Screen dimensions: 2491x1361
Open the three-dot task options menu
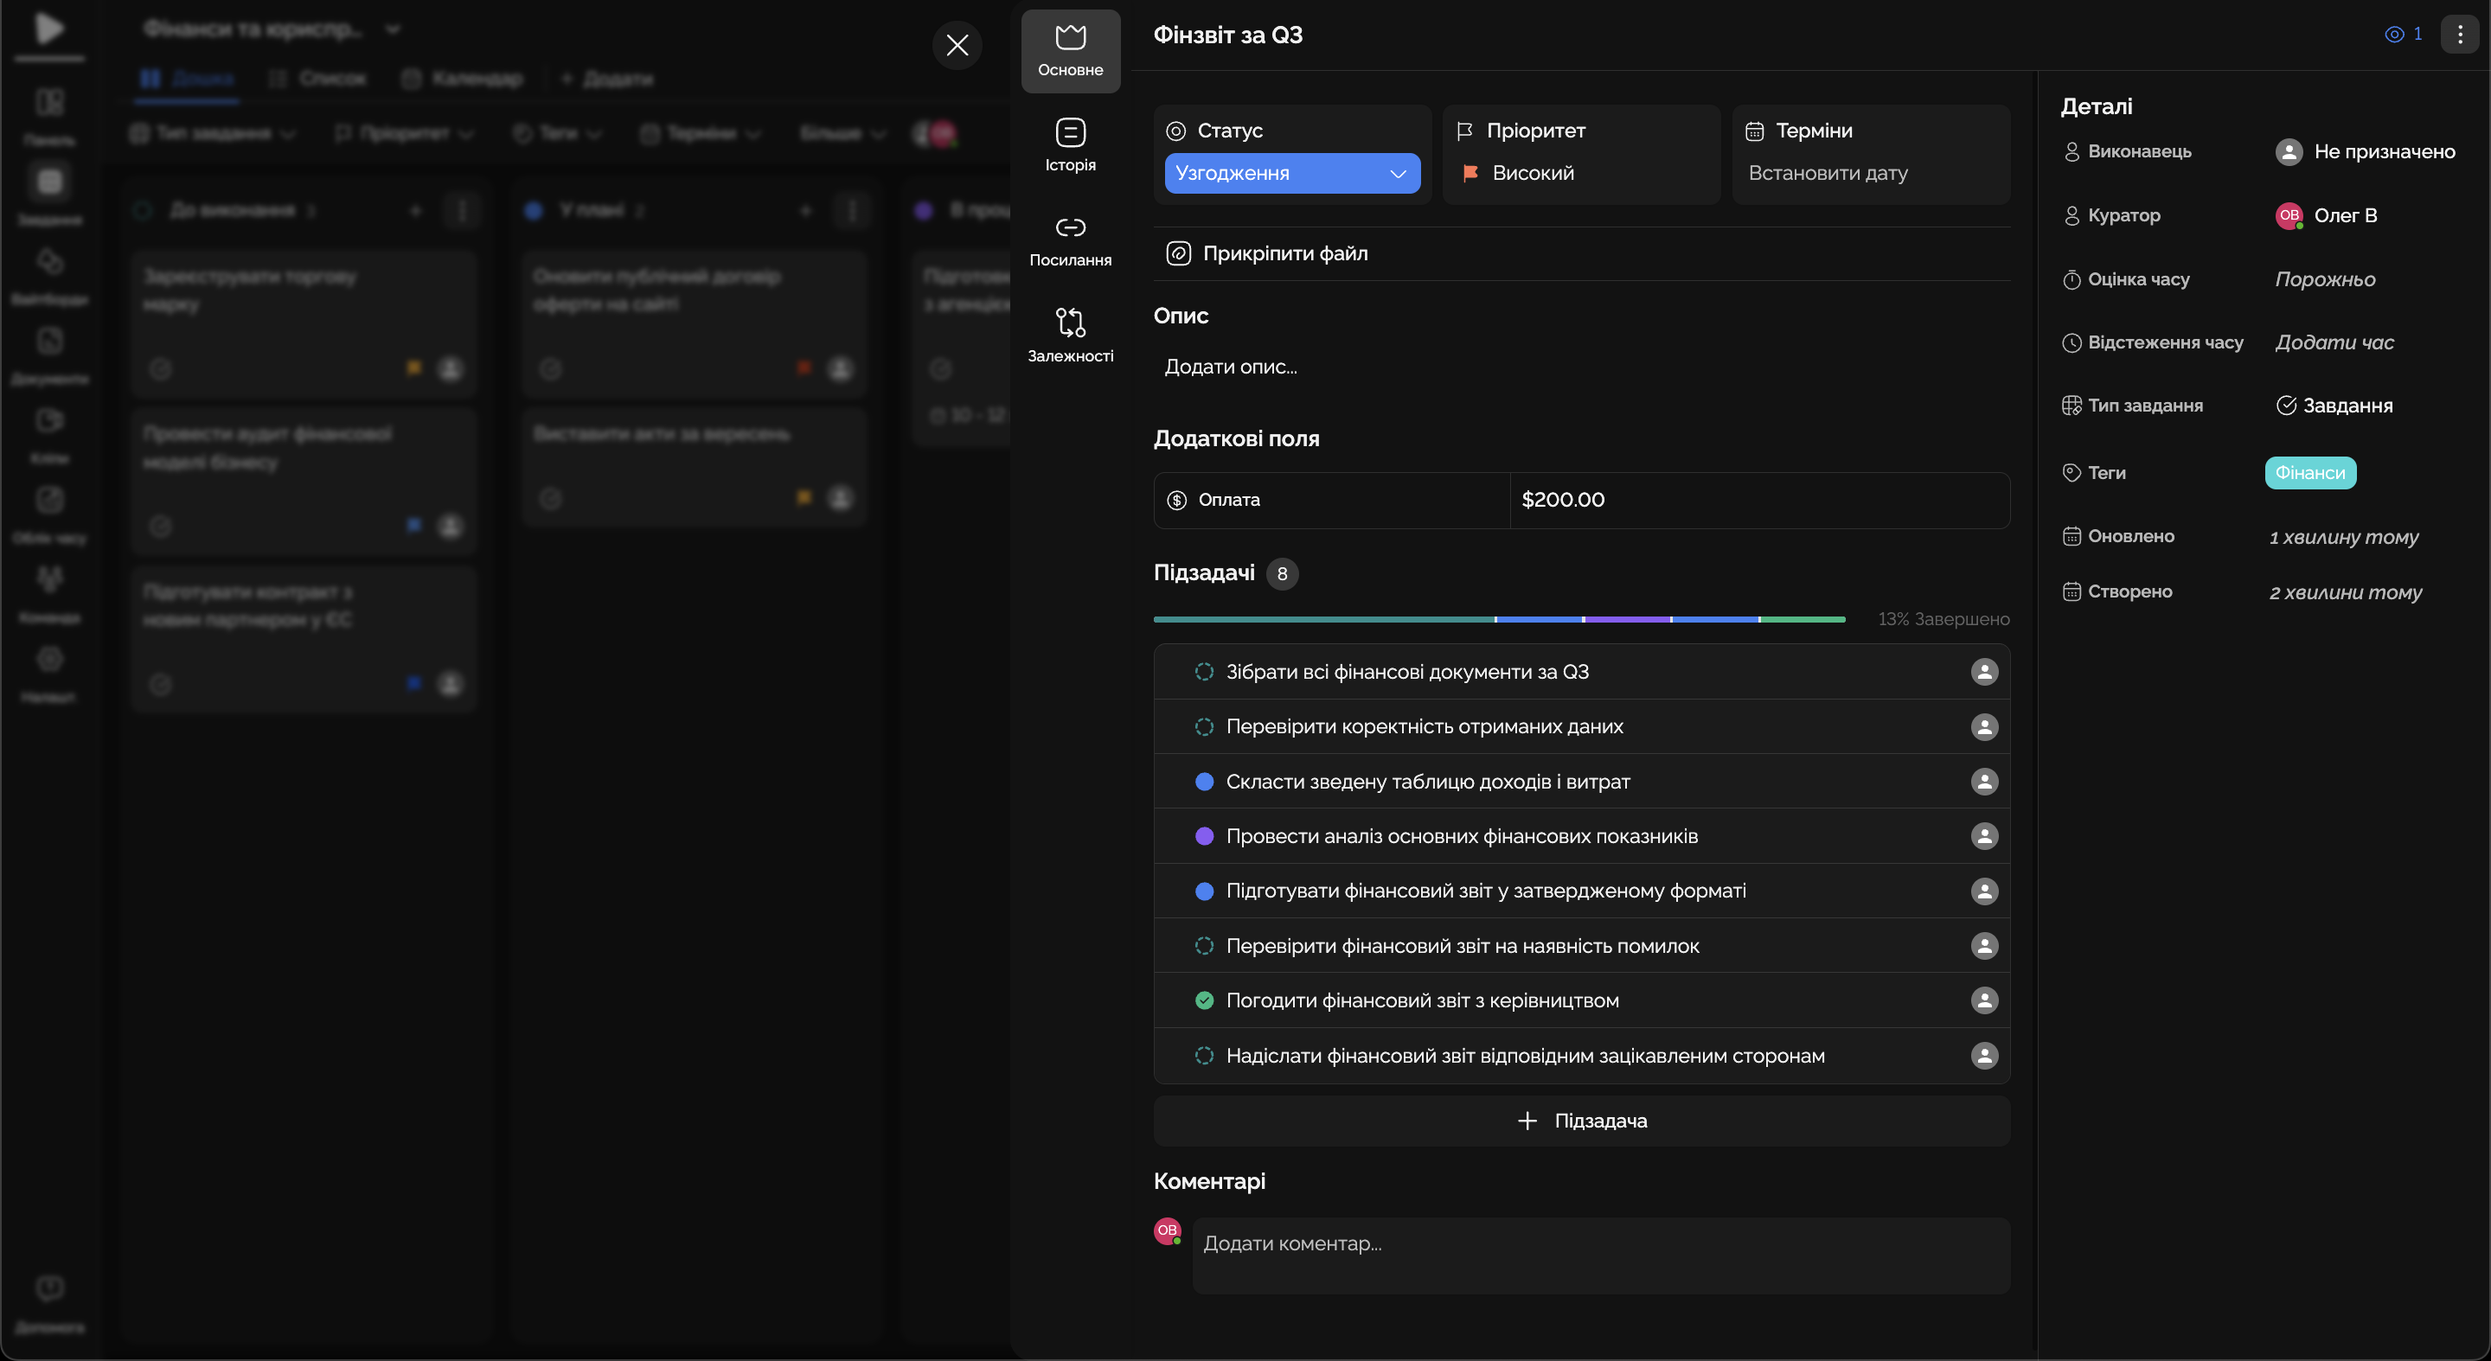2459,35
